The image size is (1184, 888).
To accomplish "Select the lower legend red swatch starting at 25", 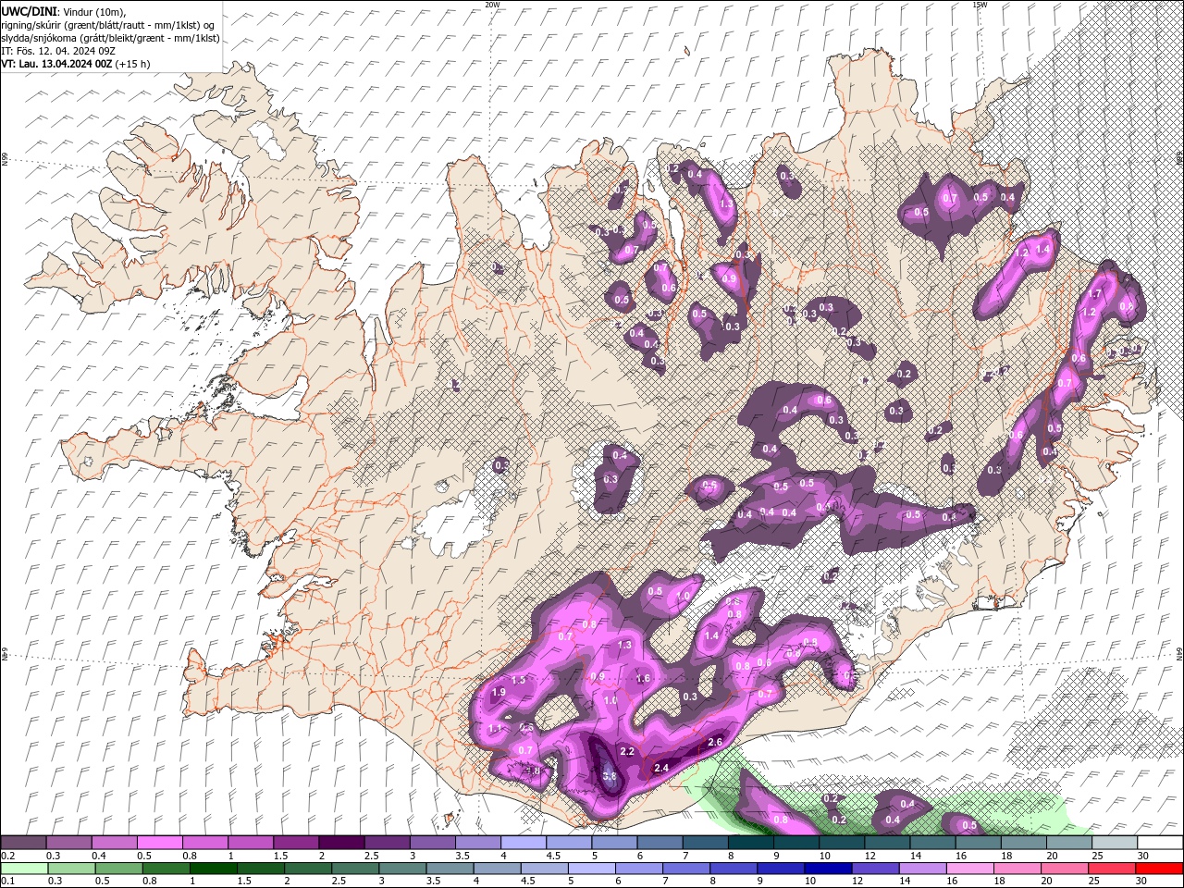I will pos(1111,869).
